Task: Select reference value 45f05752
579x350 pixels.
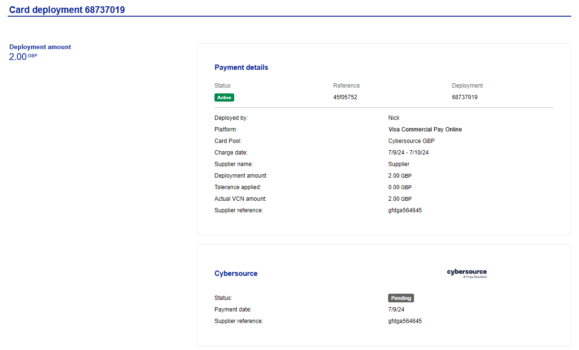Action: tap(345, 97)
